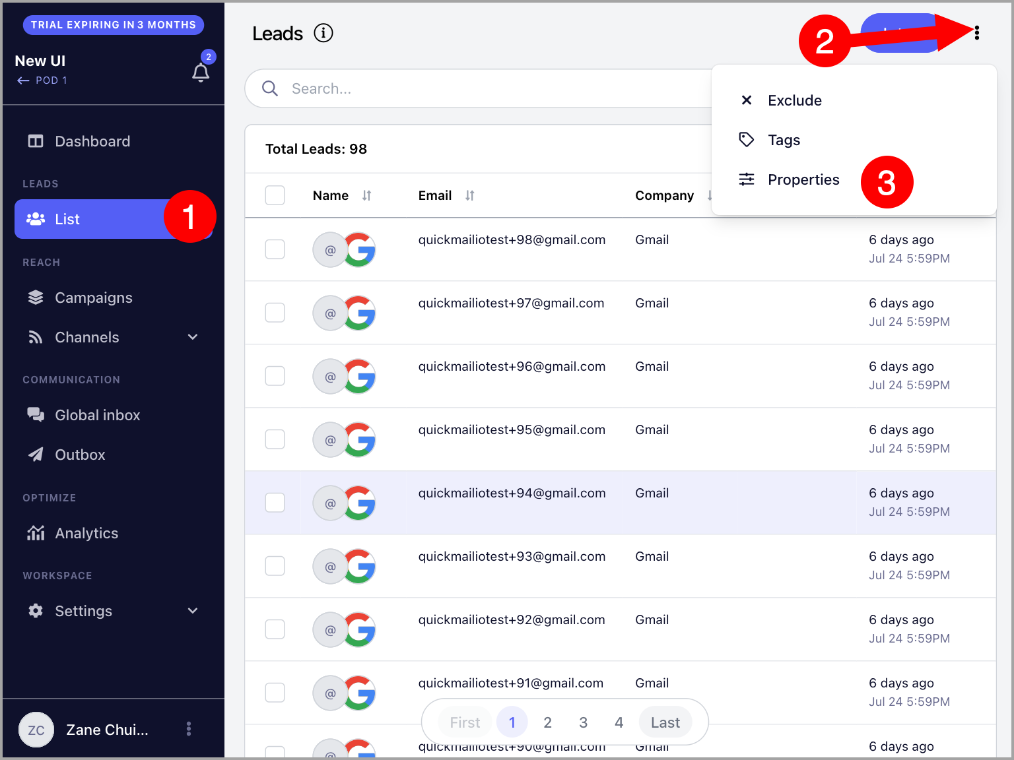Viewport: 1014px width, 760px height.
Task: Click Google logo for quickmailiotest+96
Action: pyautogui.click(x=360, y=376)
